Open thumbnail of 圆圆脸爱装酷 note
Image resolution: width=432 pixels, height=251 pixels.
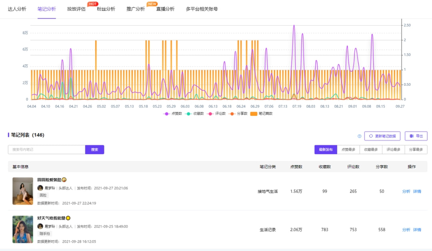23,191
